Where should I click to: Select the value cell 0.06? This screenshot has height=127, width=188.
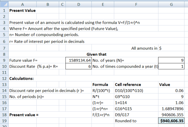pos(171,90)
